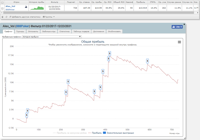Switch to the Статистика tab
The height and width of the screenshot is (140, 200).
[64, 31]
